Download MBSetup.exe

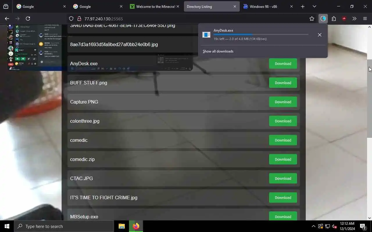[283, 217]
